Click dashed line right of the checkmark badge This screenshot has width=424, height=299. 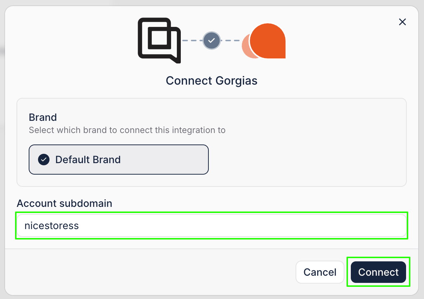(x=230, y=41)
